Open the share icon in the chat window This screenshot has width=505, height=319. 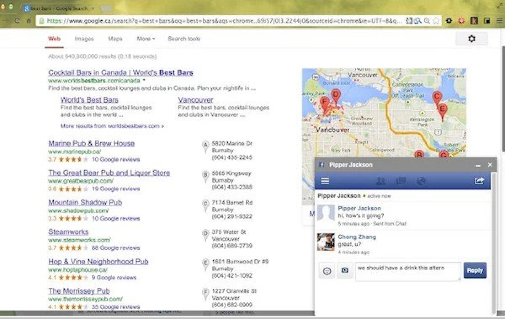(479, 181)
